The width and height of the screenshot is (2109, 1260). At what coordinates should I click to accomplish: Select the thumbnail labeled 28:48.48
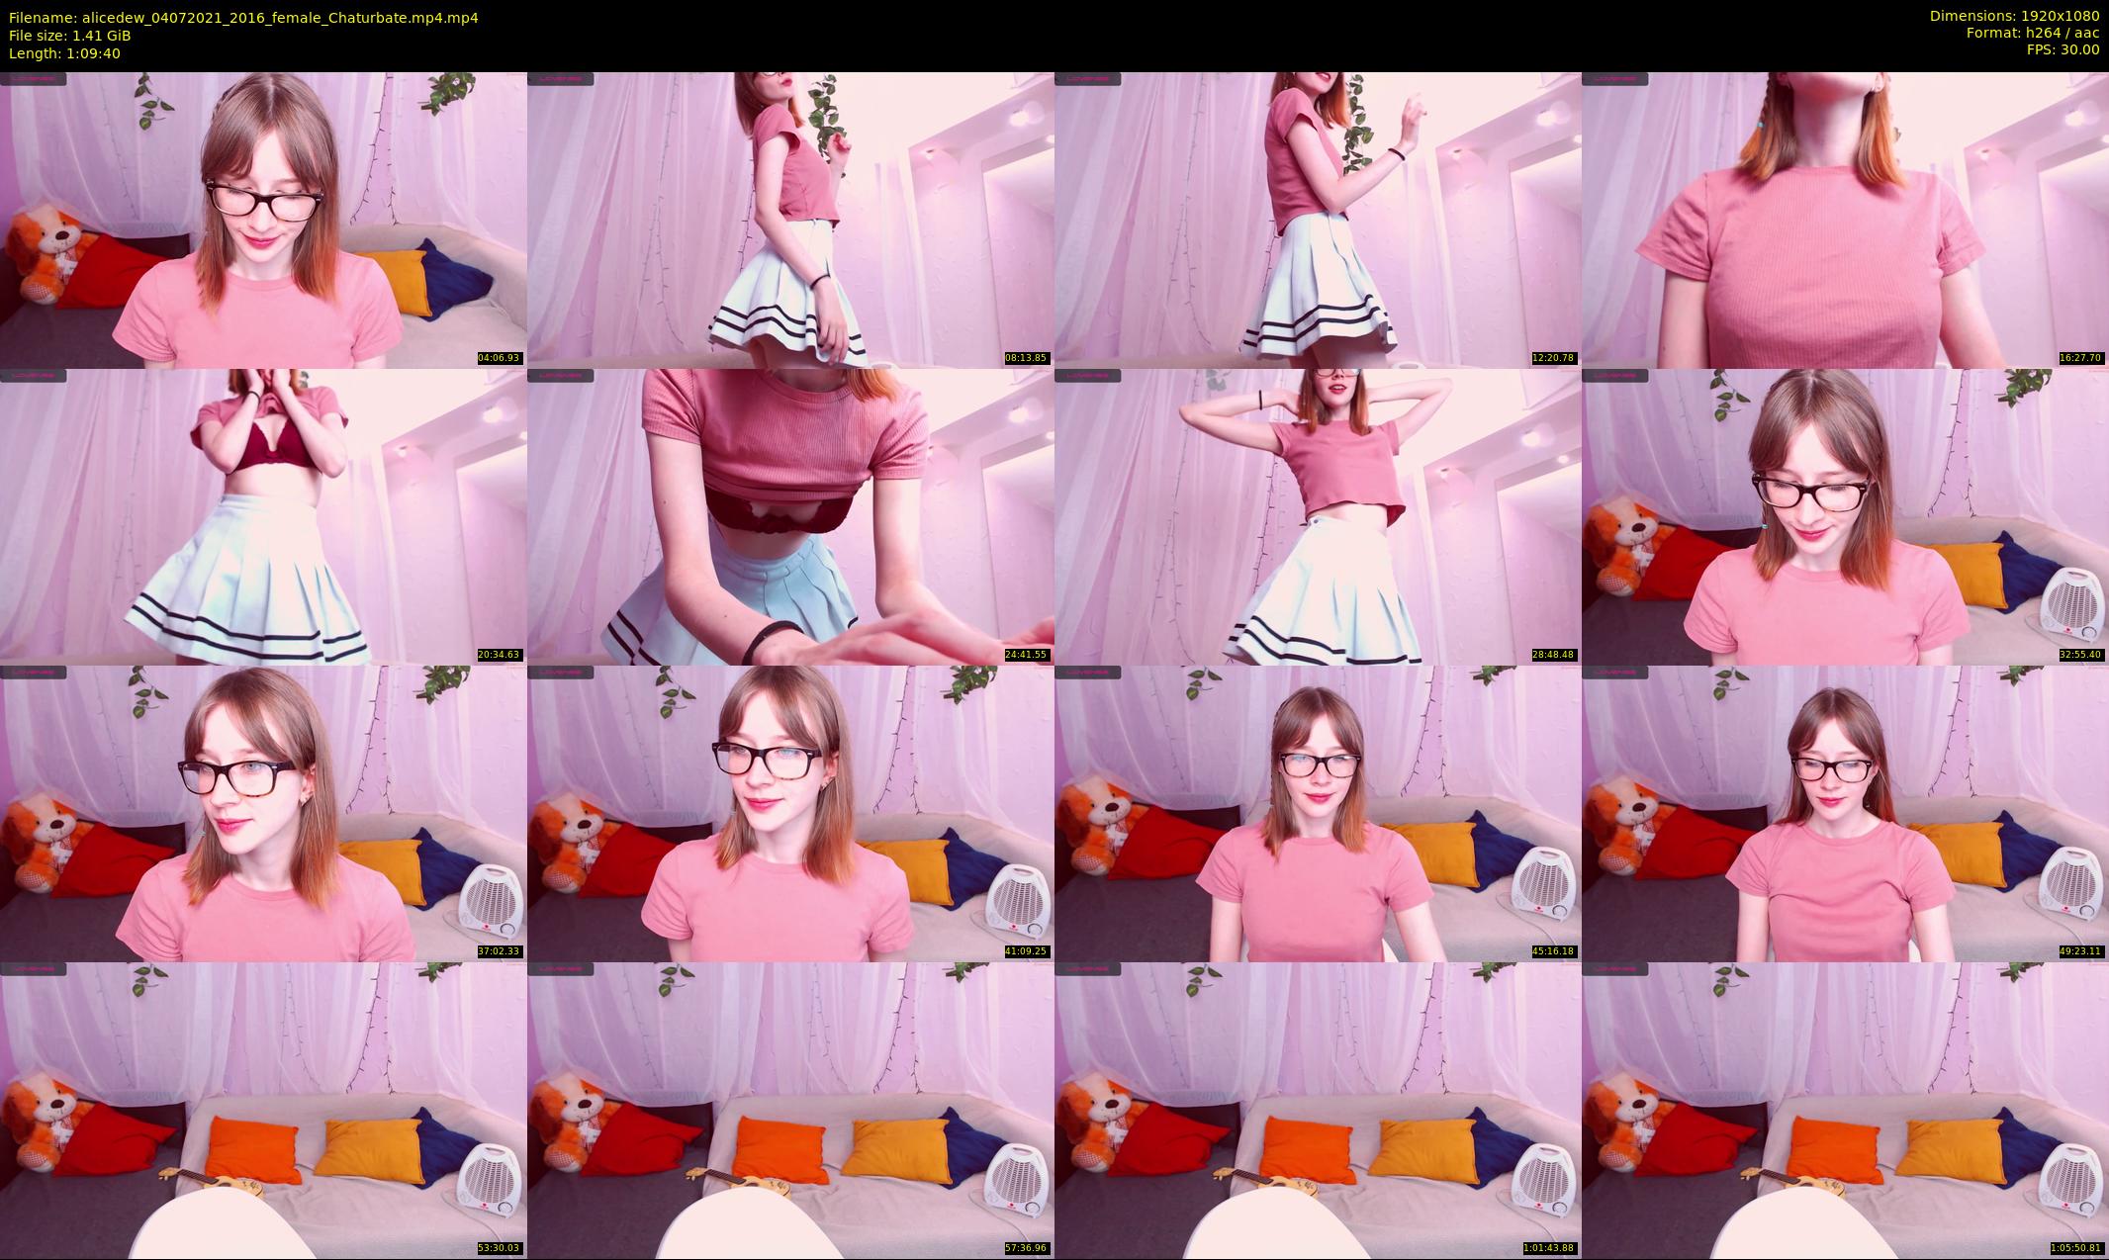click(1318, 516)
